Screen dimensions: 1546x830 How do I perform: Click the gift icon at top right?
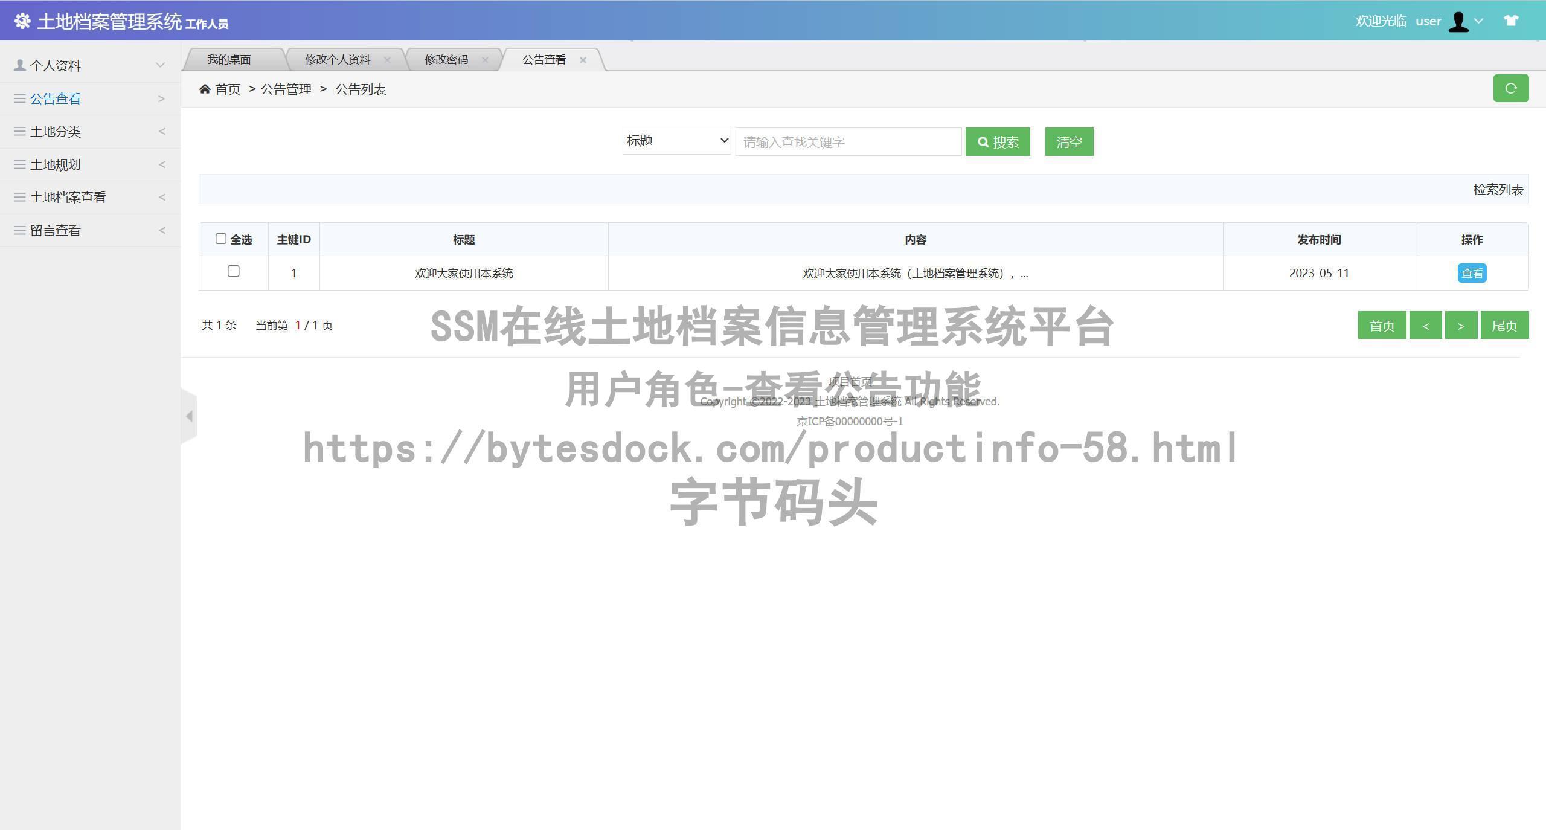(1512, 21)
